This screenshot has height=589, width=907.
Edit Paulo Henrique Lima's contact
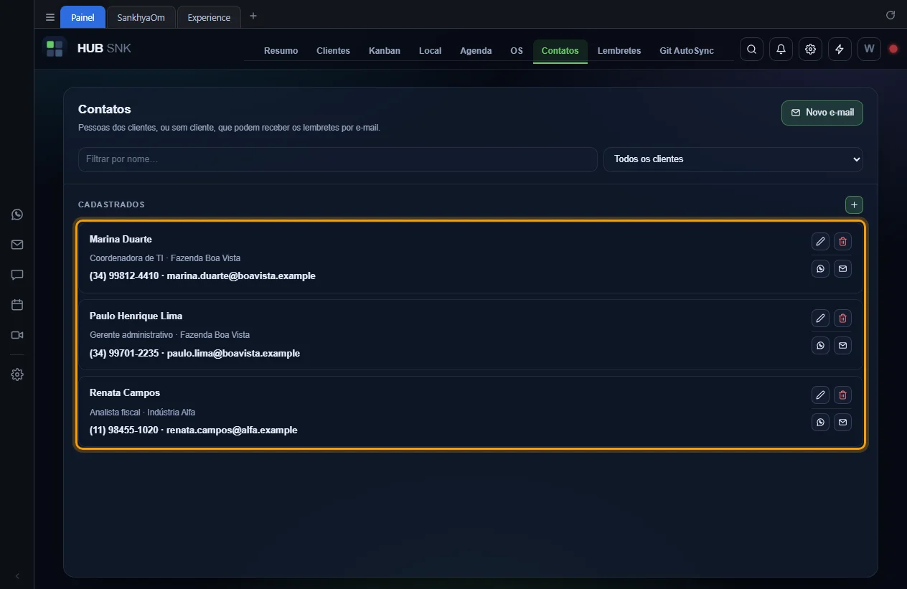[820, 318]
